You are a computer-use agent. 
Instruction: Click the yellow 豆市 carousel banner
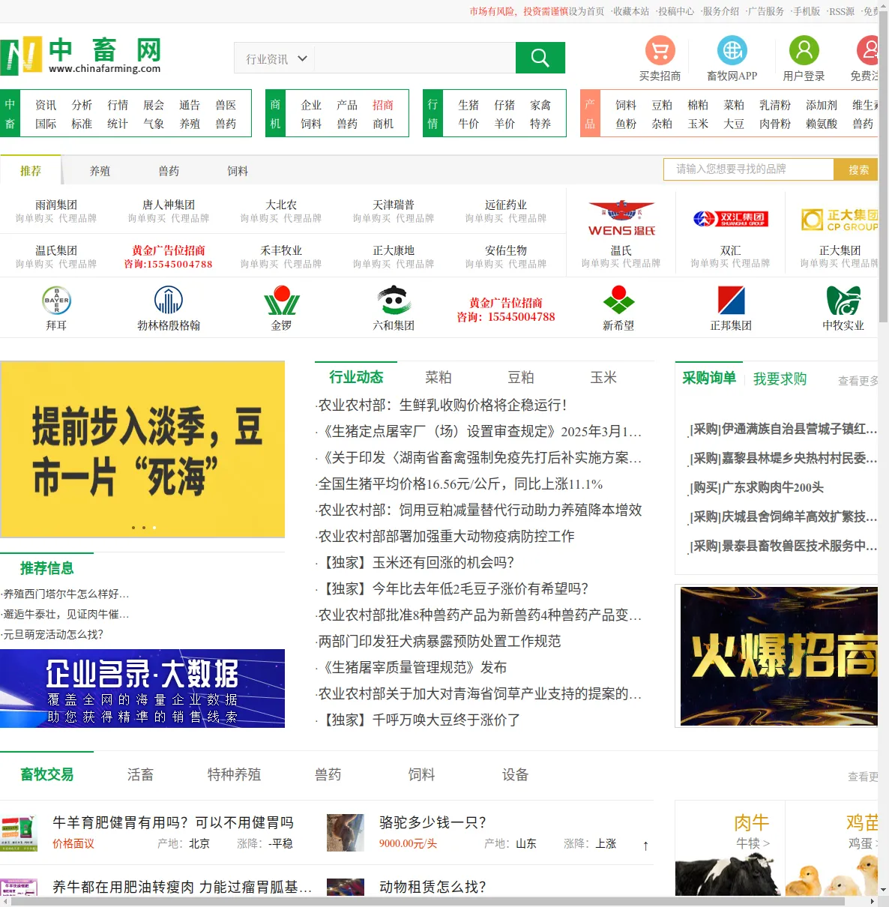(x=142, y=449)
